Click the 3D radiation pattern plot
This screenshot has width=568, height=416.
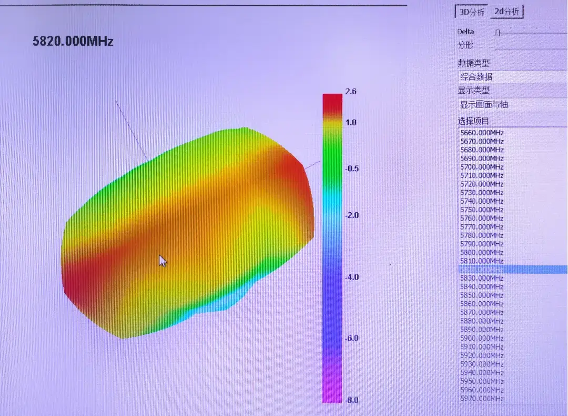[x=188, y=233]
